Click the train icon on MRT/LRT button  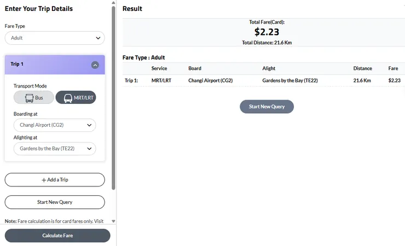point(68,98)
